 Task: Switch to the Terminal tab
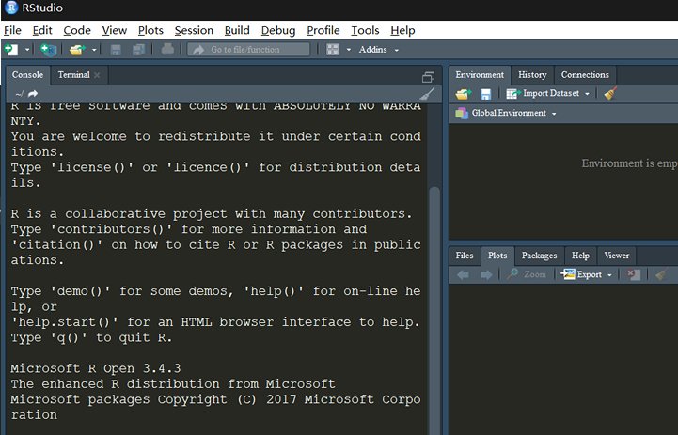click(73, 74)
